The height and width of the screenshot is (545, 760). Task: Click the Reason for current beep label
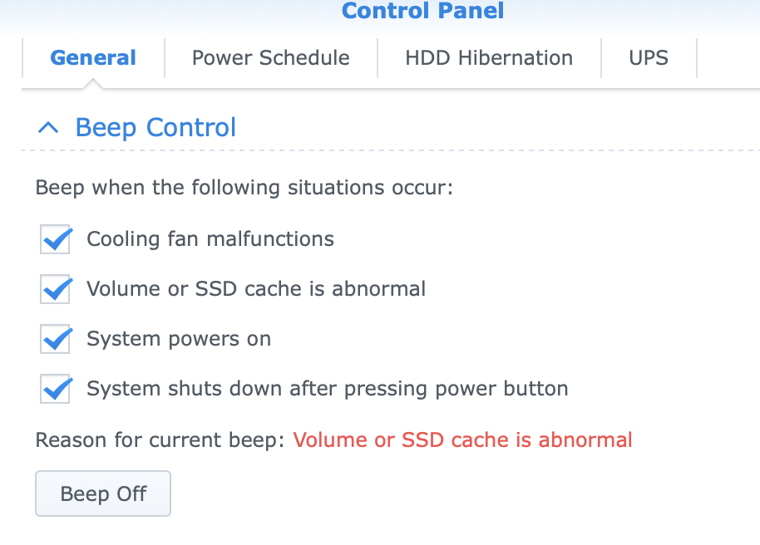[x=160, y=439]
